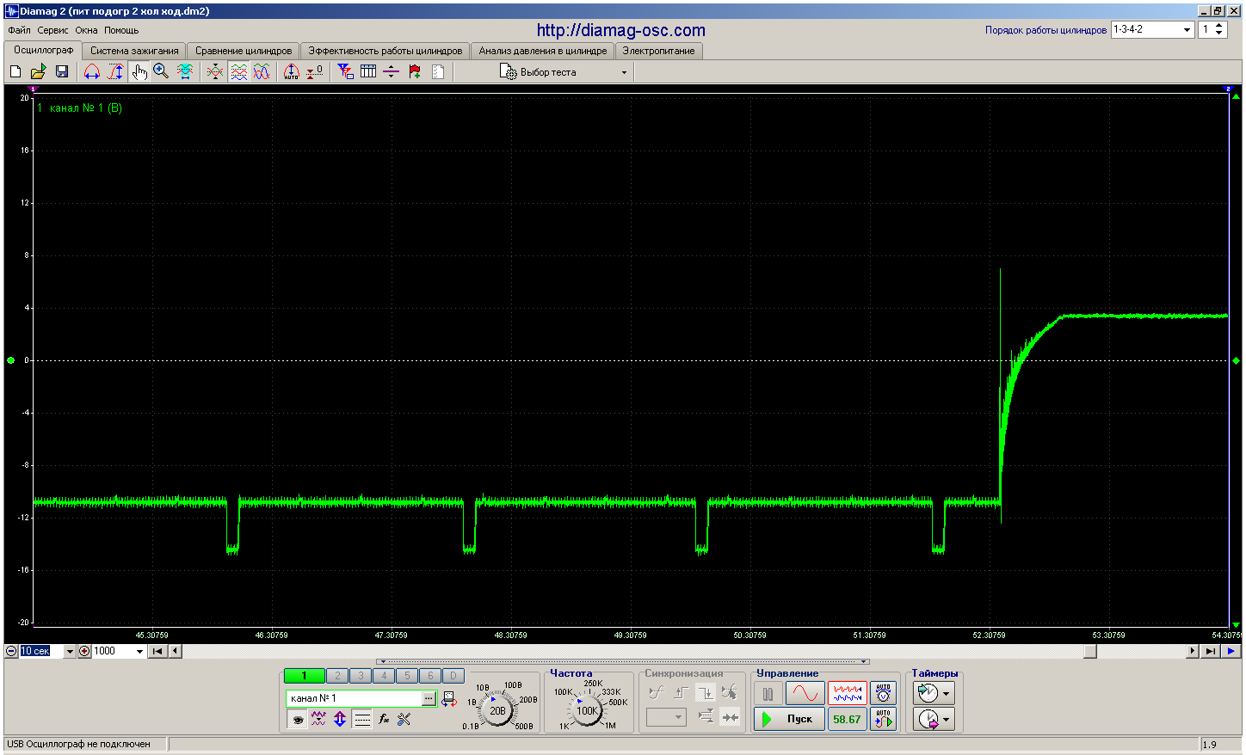Expand the firing order 1-3-4-2 dropdown

[x=1187, y=29]
